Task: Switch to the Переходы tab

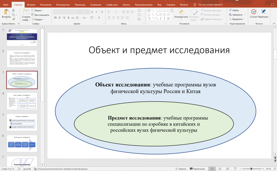Action: coord(80,5)
